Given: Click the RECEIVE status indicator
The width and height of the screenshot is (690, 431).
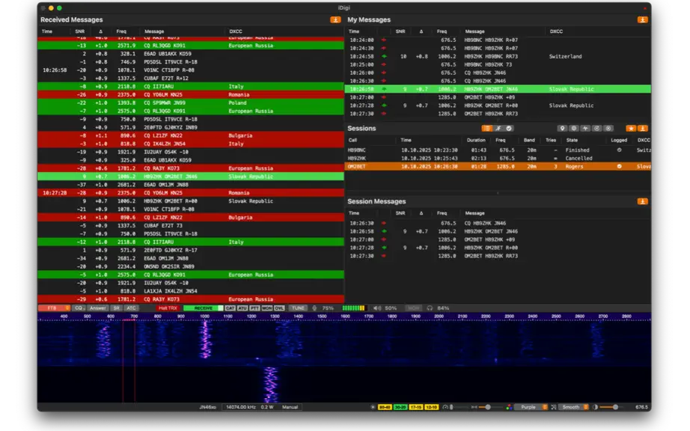Looking at the screenshot, I should pyautogui.click(x=203, y=308).
